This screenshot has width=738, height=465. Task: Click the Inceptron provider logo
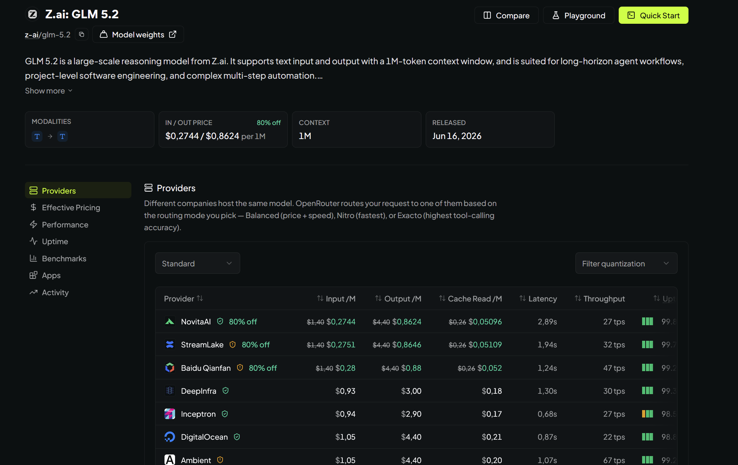click(170, 414)
